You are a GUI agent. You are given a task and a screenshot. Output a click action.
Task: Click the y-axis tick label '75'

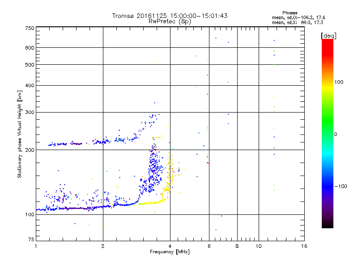pos(31,239)
